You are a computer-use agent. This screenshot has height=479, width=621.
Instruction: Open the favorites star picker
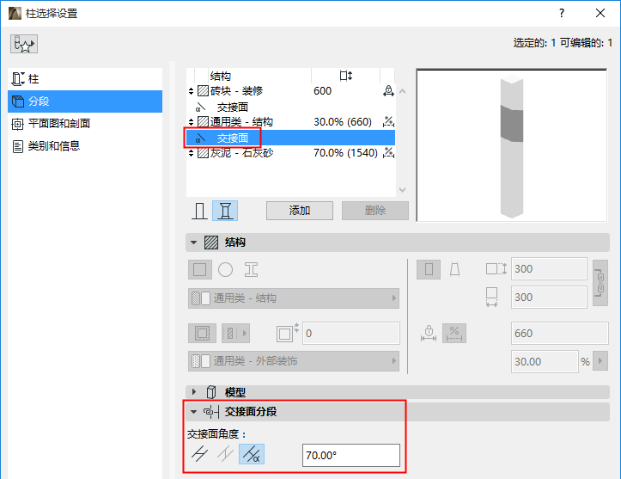coord(24,44)
